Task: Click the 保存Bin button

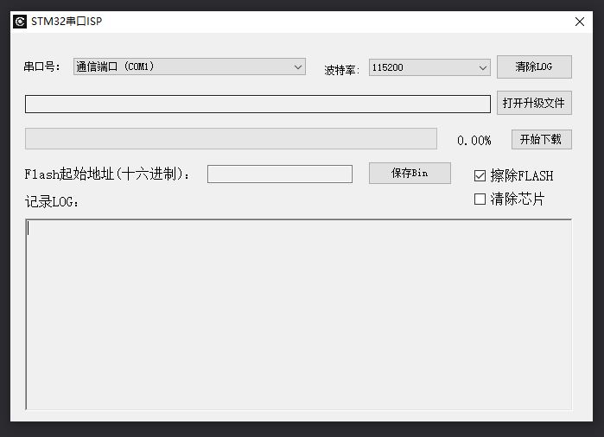Action: click(x=410, y=174)
